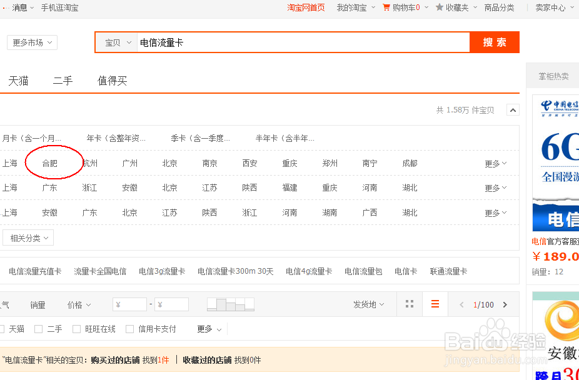Filter by 月卡 card type
Viewport: 579px width, 380px height.
coord(32,138)
